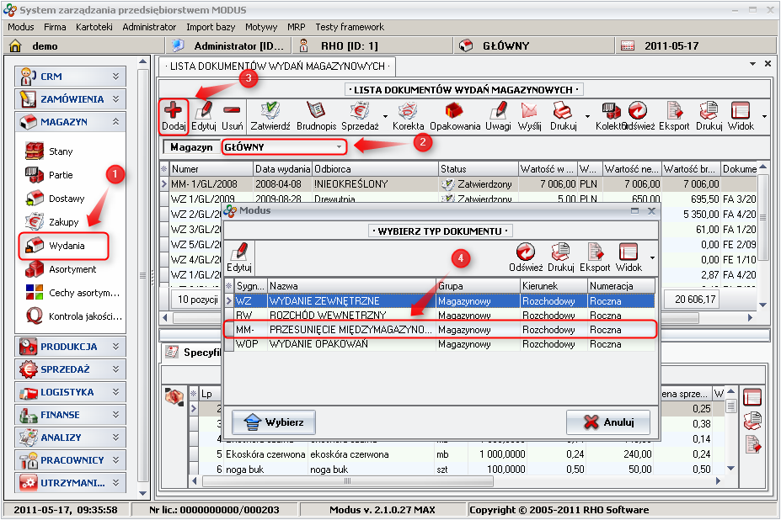The image size is (781, 520).
Task: Click Odśwież icon in document type dialog
Action: pos(526,252)
